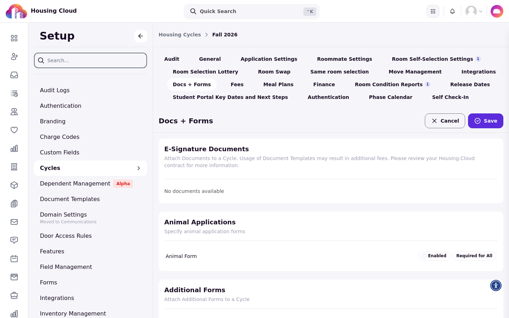Viewport: 509px width, 318px height.
Task: Switch to the Meal Plans tab
Action: (x=279, y=84)
